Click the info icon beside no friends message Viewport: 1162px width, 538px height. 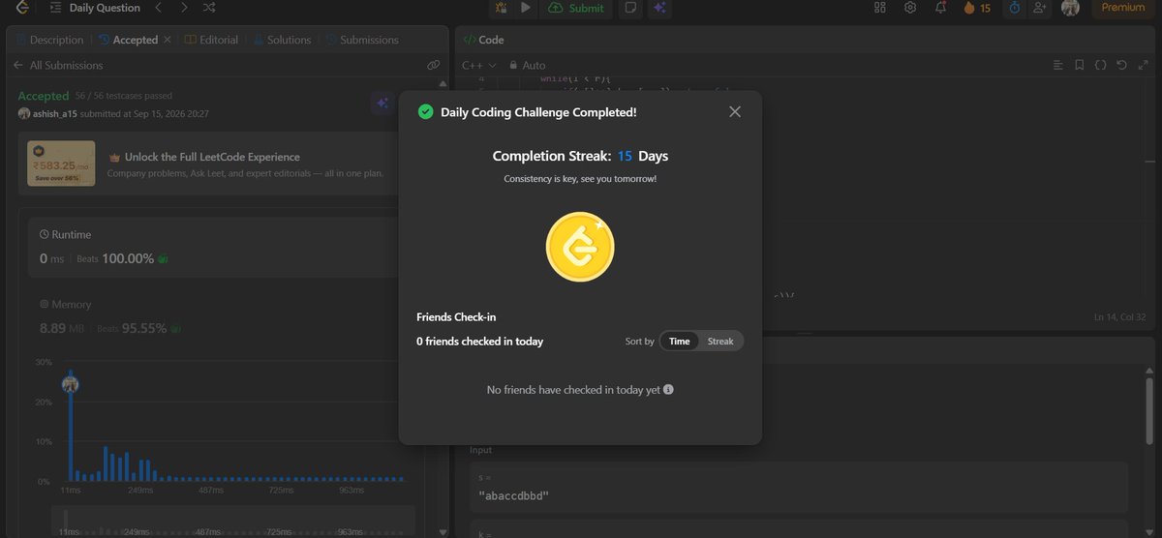(x=668, y=390)
